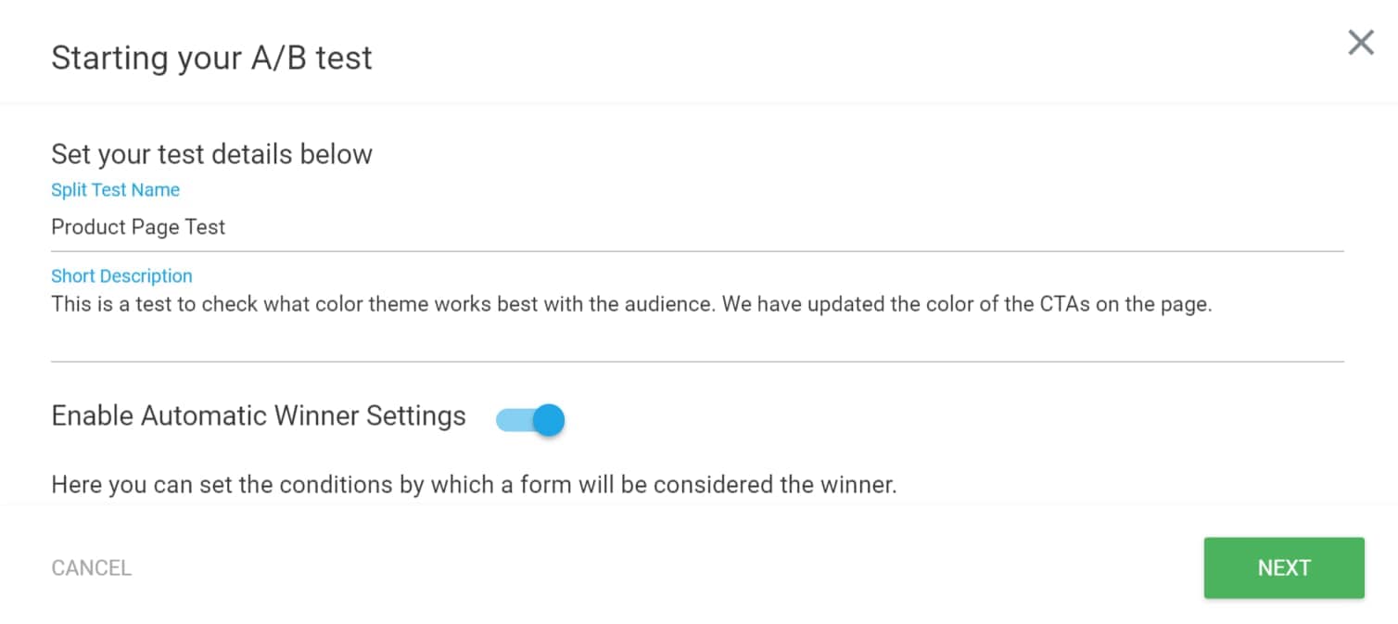The width and height of the screenshot is (1398, 624).
Task: Click Enable Automatic Winner Settings label
Action: pyautogui.click(x=258, y=416)
